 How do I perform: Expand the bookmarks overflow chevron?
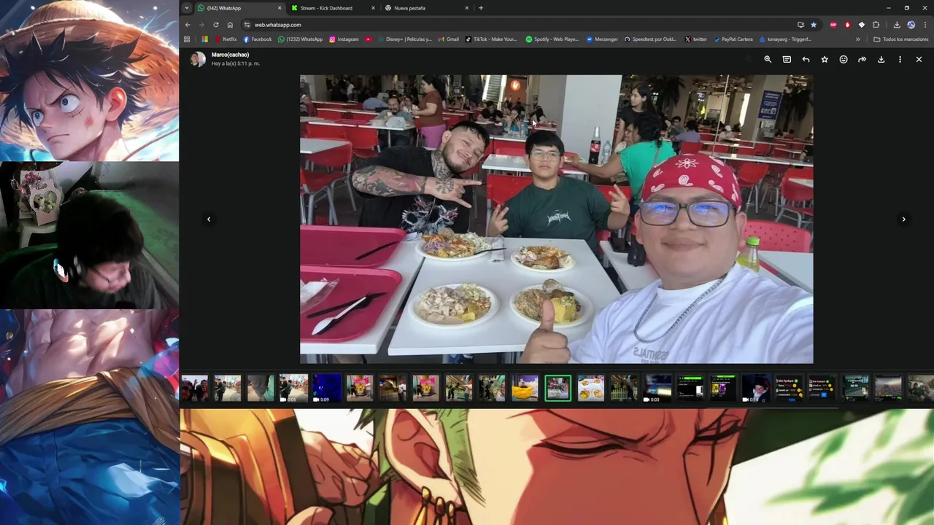point(857,39)
